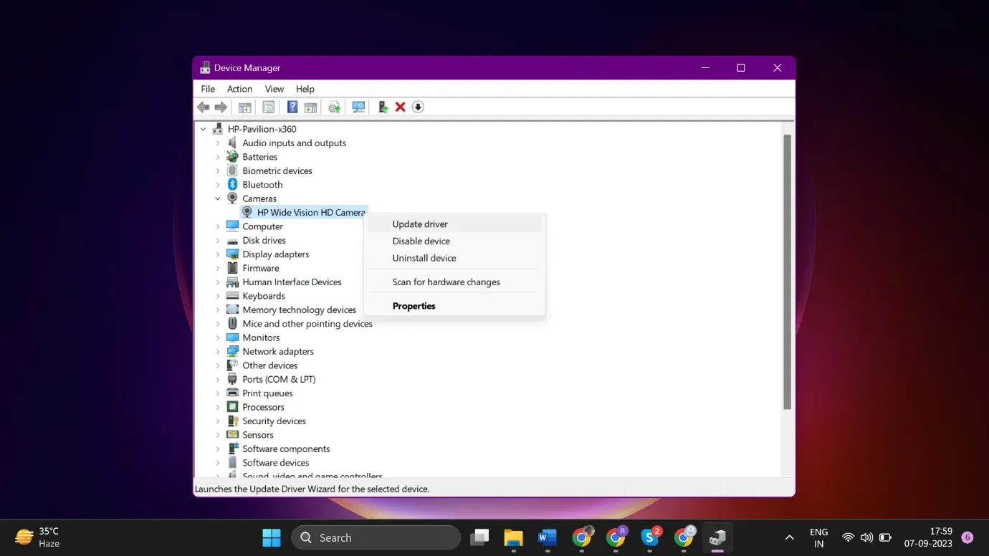Viewport: 989px width, 556px height.
Task: Click the speaker icon beside Audio inputs and outputs
Action: click(232, 143)
